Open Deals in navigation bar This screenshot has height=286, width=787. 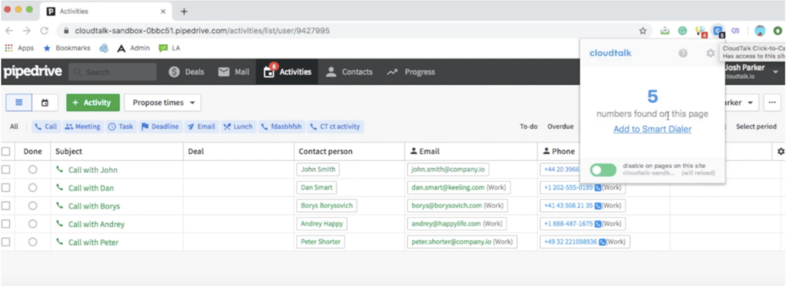pyautogui.click(x=187, y=71)
